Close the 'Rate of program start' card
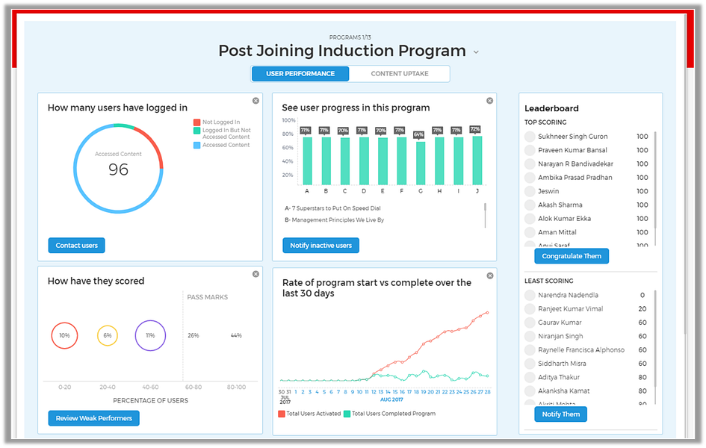This screenshot has height=448, width=706. 490,276
